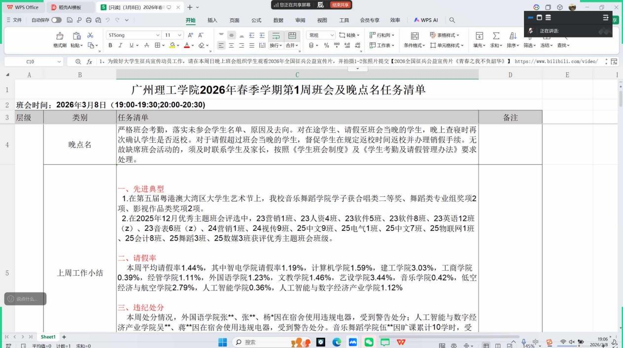Click the Format Painter (格式刷) icon
Viewport: 623px width, 348px height.
[x=60, y=36]
